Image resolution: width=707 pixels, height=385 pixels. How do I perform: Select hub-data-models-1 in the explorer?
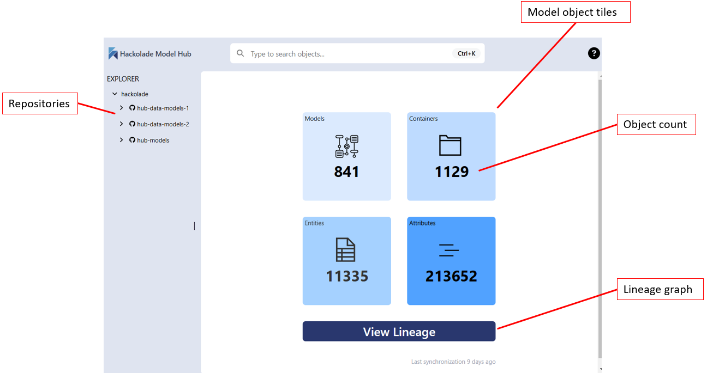coord(163,108)
